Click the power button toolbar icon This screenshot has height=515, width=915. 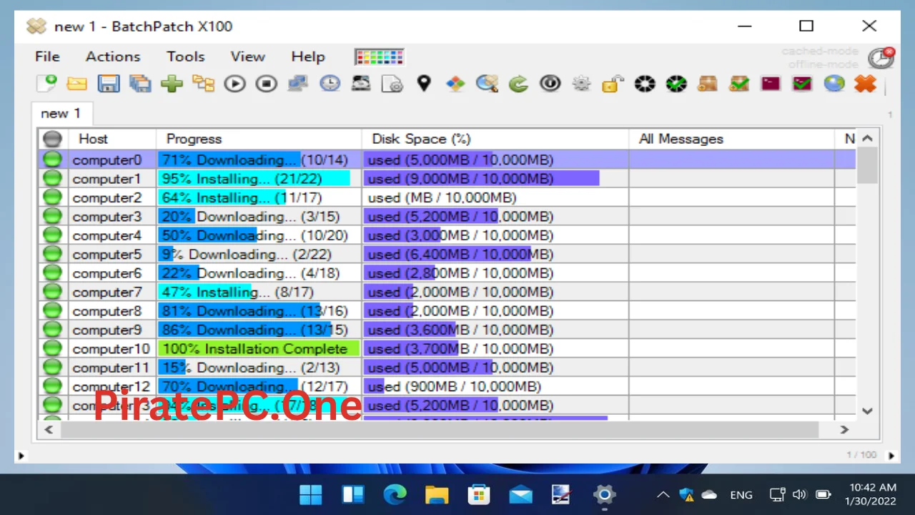pos(550,84)
